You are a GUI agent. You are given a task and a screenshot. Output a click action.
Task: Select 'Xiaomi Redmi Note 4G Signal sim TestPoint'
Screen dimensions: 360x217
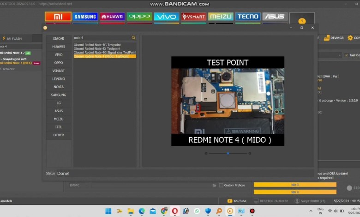pyautogui.click(x=105, y=52)
